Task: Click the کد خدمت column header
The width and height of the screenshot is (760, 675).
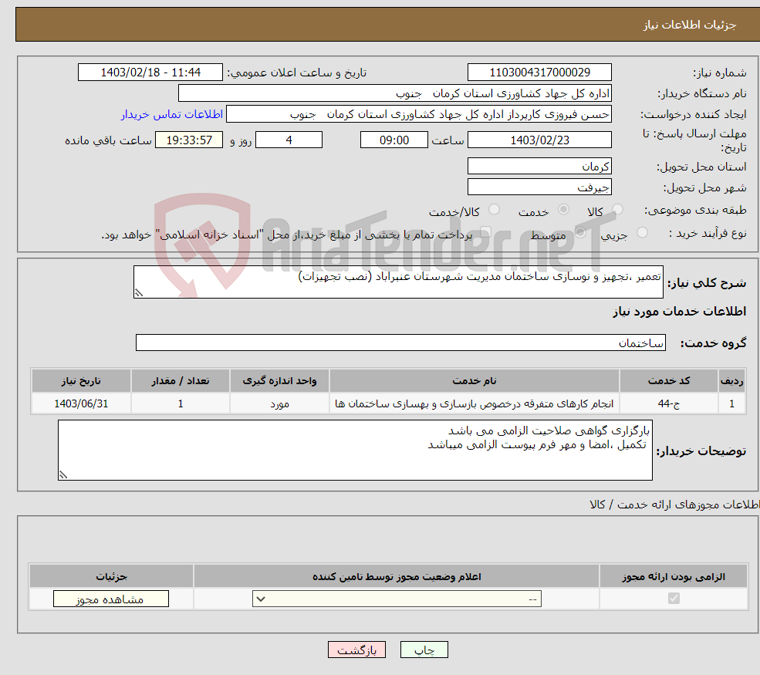Action: pyautogui.click(x=668, y=381)
